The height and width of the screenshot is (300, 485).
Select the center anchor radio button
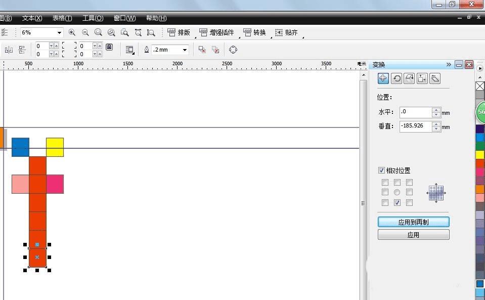pos(397,192)
